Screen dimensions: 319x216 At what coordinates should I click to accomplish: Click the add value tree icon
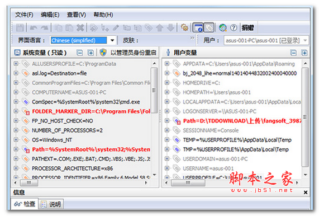click(105, 27)
